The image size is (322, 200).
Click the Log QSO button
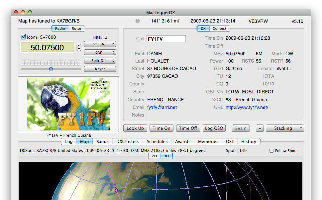coord(214,128)
